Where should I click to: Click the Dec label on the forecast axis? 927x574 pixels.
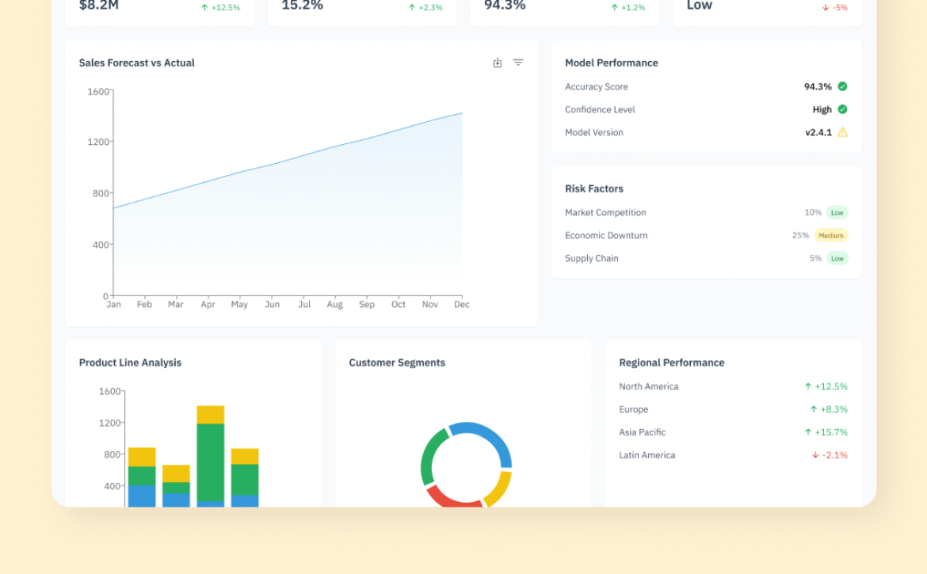pos(462,304)
